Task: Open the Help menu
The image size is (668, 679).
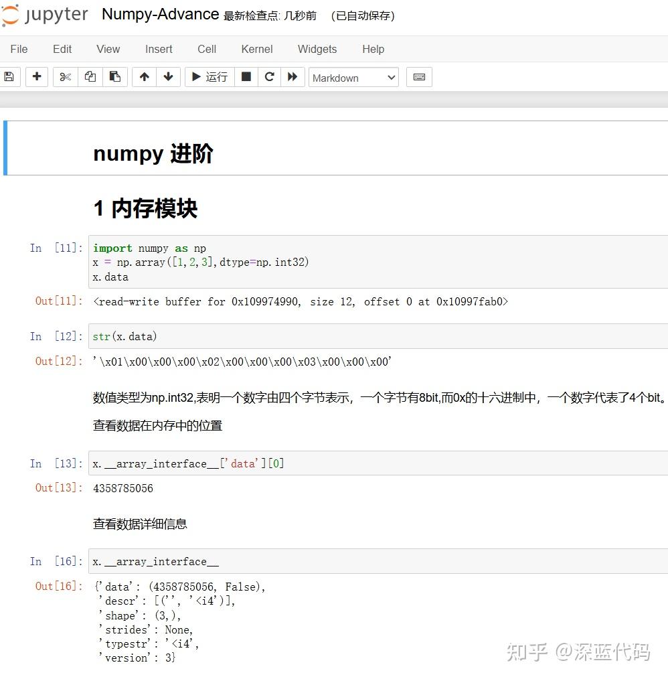Action: [x=373, y=49]
